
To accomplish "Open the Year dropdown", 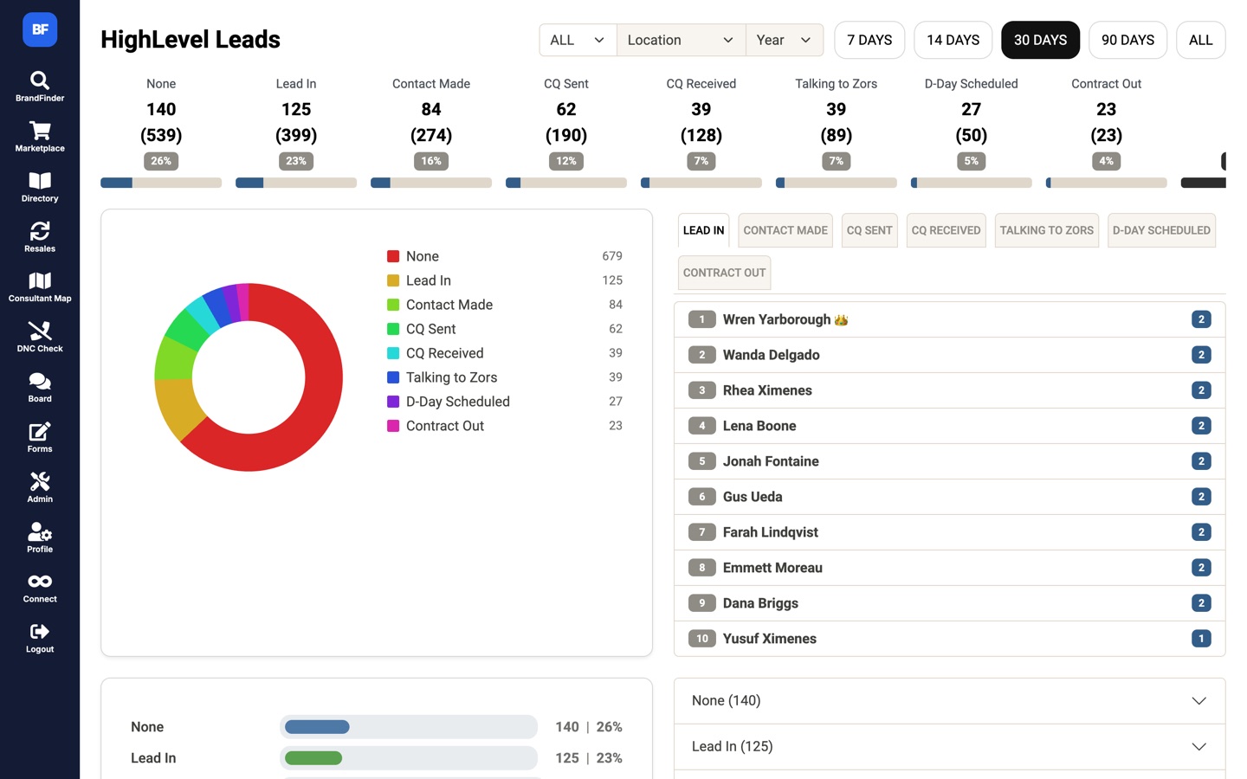I will pos(784,40).
